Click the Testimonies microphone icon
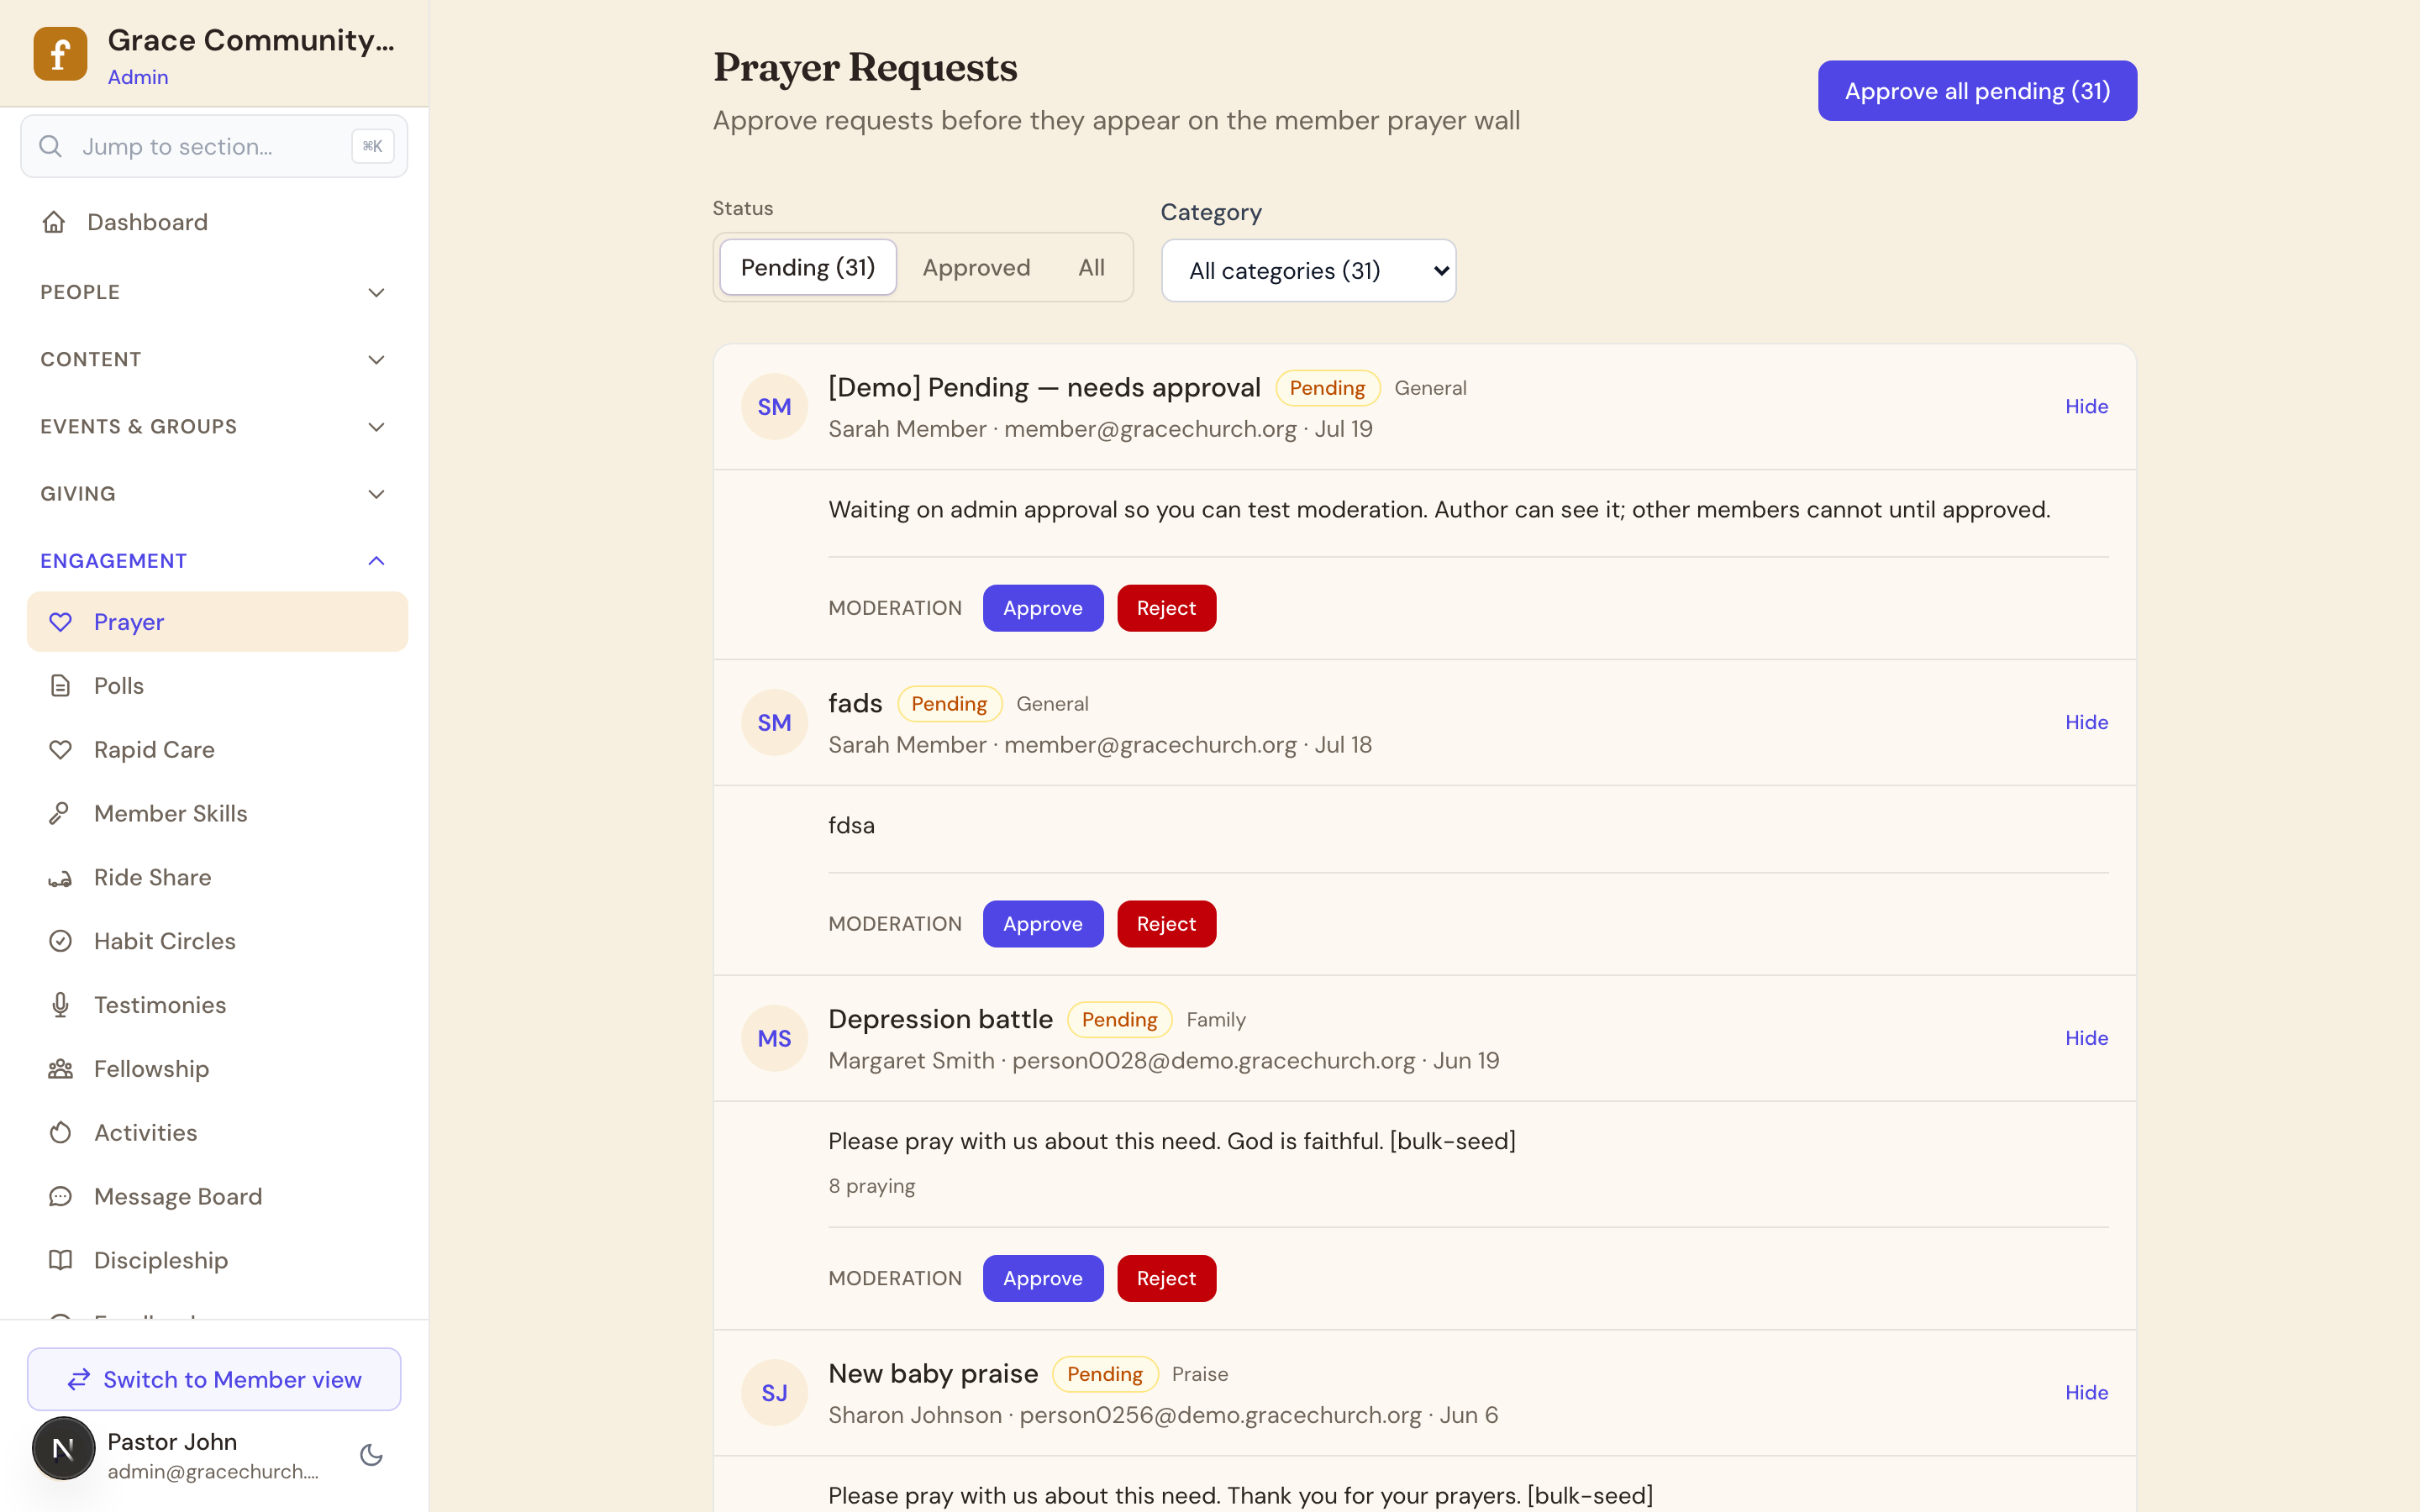The height and width of the screenshot is (1512, 2420). tap(61, 1005)
